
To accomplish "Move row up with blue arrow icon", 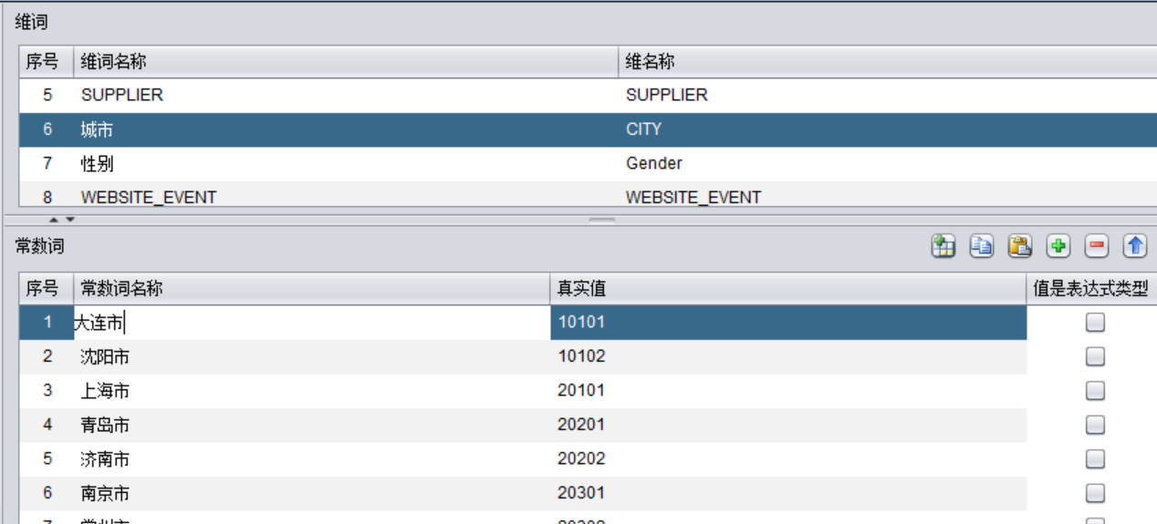I will coord(1135,246).
